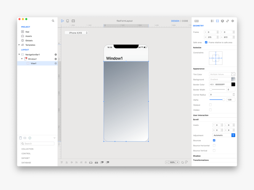Image resolution: width=254 pixels, height=190 pixels.
Task: Click the device preview icon in toolbar
Action: (x=68, y=21)
